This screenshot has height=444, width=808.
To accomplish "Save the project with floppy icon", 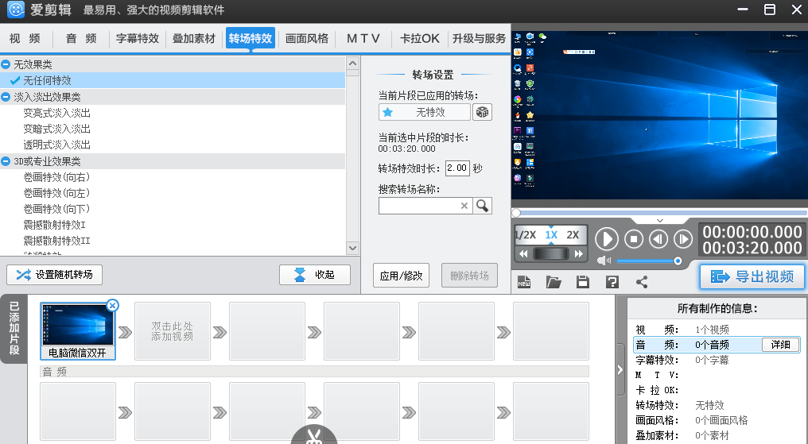I will [x=583, y=282].
